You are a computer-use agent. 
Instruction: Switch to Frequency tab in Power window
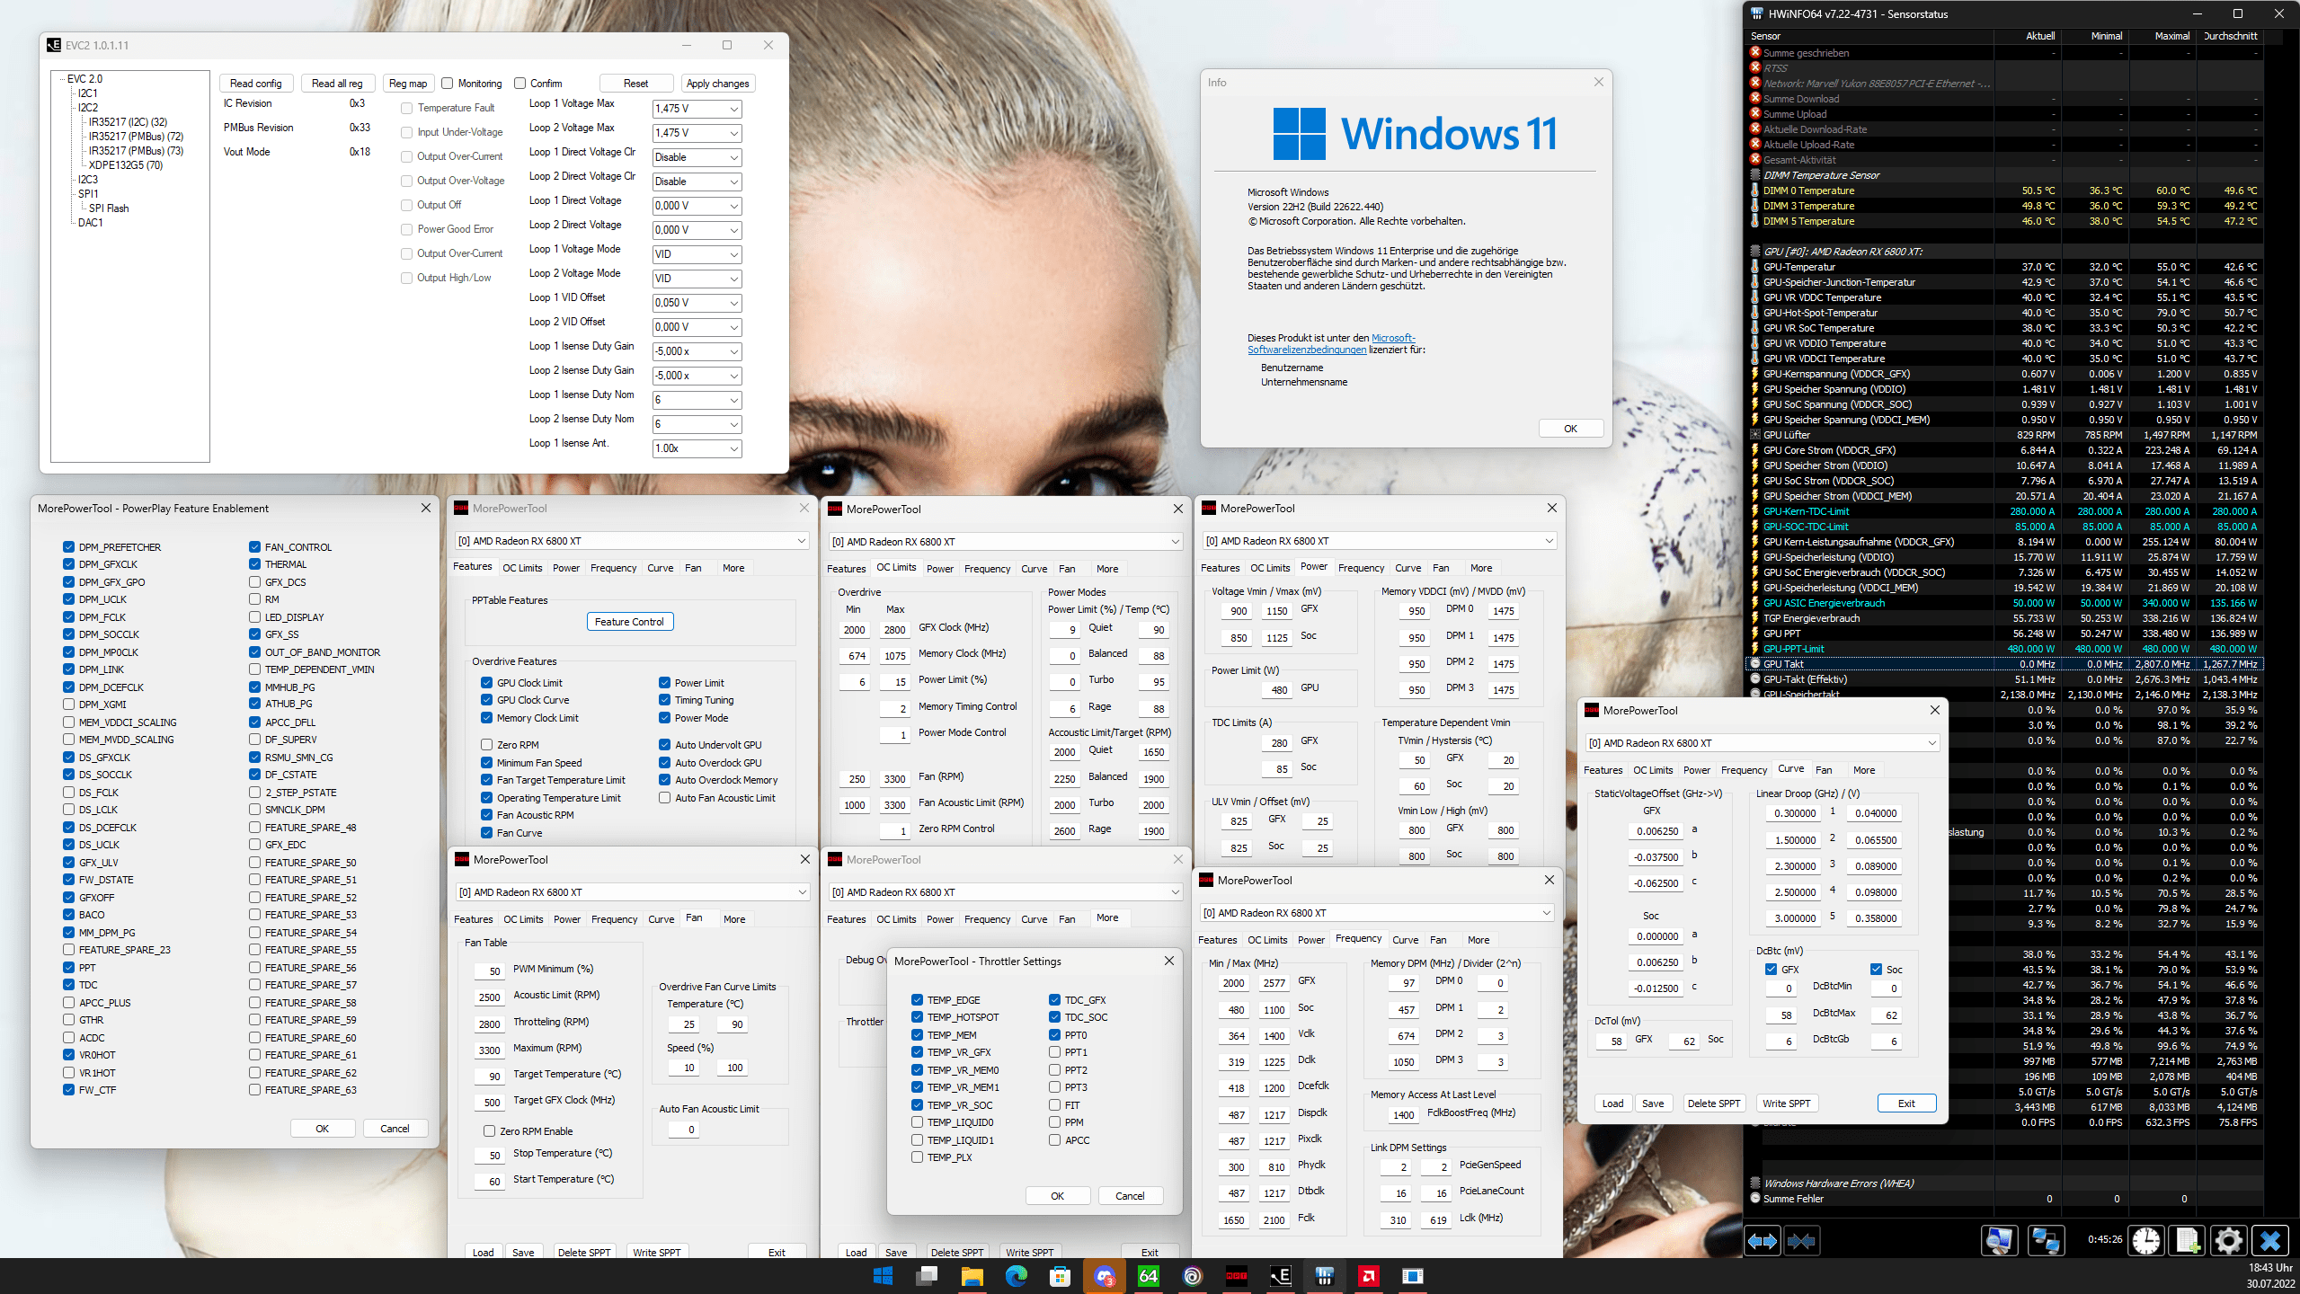click(1360, 568)
